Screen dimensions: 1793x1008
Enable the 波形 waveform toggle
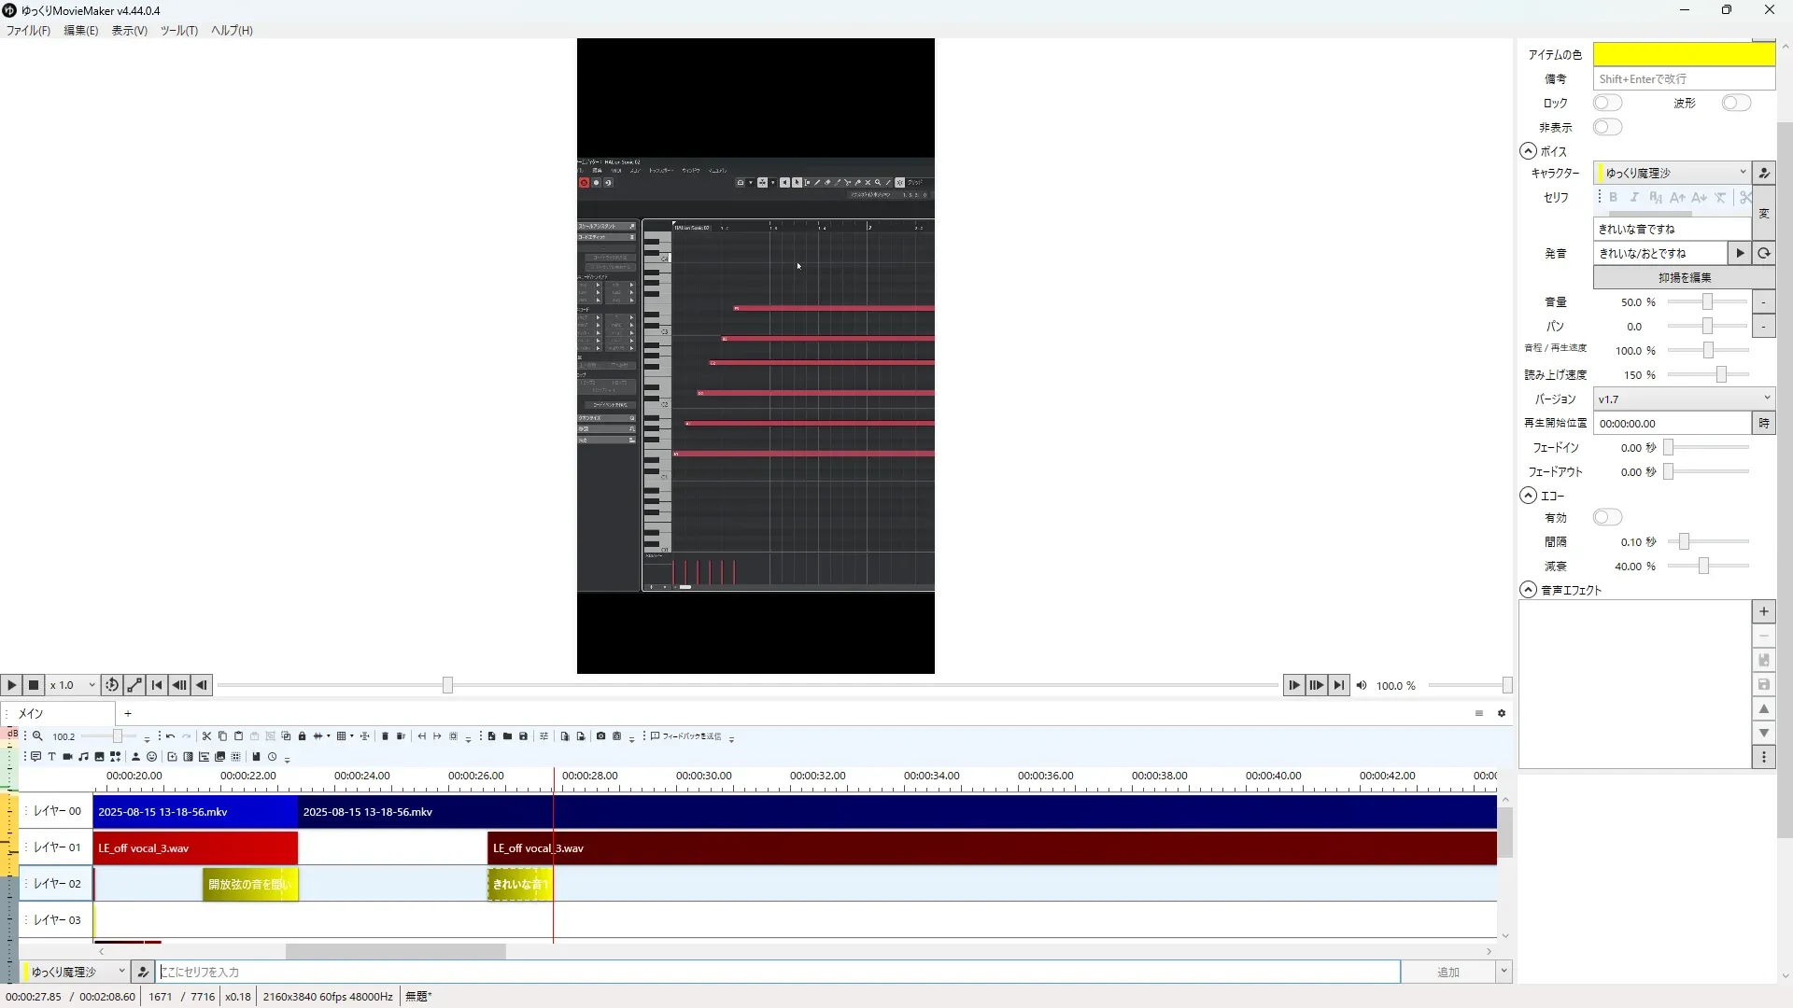click(1735, 103)
